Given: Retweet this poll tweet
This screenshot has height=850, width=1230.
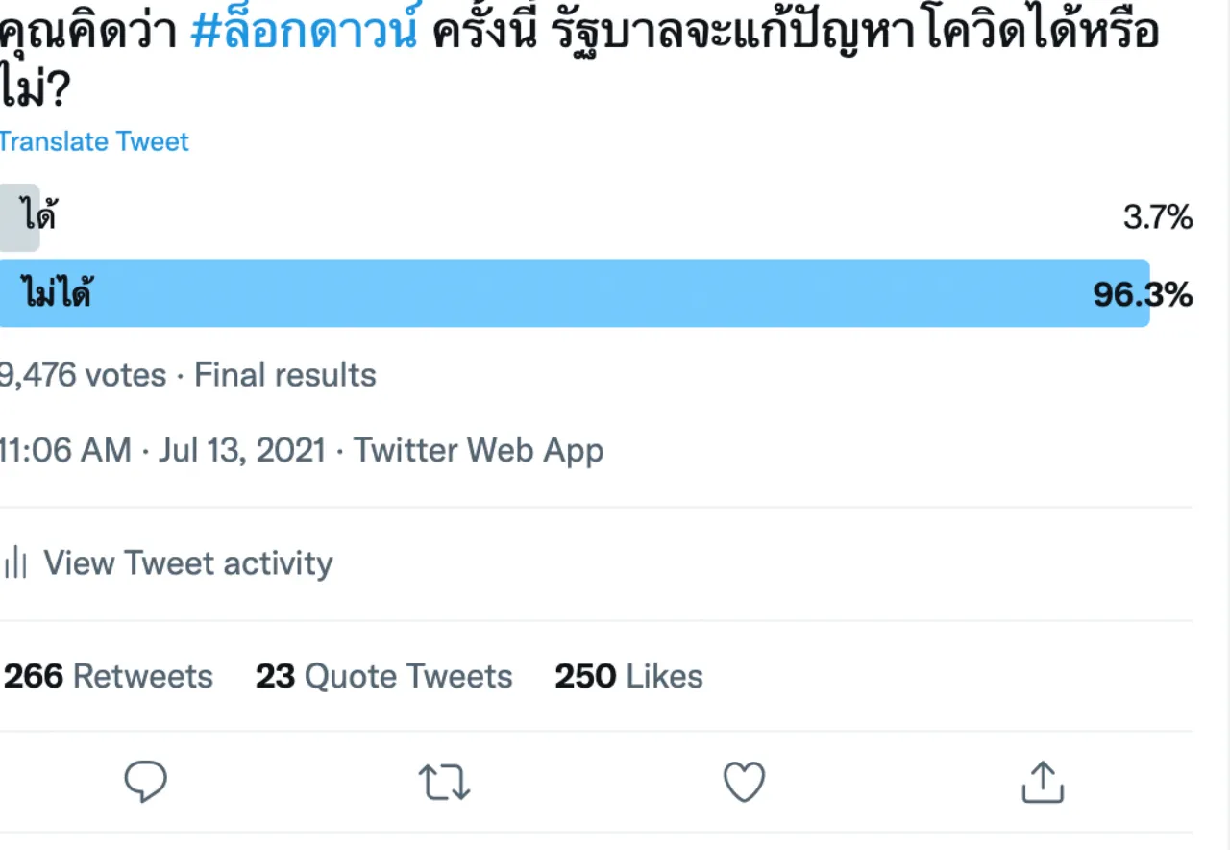Looking at the screenshot, I should (445, 783).
